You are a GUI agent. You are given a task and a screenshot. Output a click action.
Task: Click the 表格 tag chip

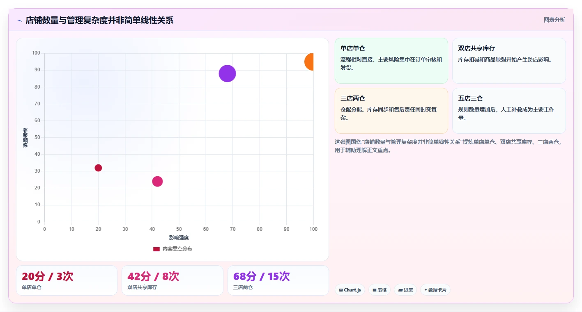click(x=380, y=290)
